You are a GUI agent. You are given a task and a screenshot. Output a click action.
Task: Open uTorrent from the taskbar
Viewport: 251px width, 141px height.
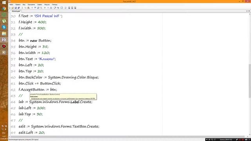coord(4,21)
